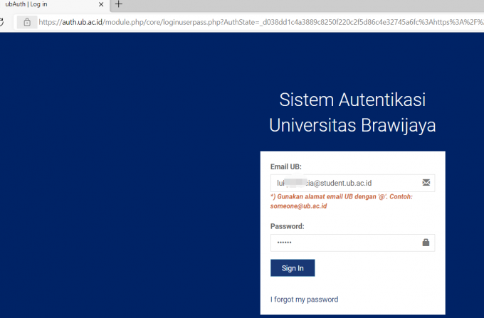484x318 pixels.
Task: Close the ubAuth Log in tab
Action: pos(101,4)
